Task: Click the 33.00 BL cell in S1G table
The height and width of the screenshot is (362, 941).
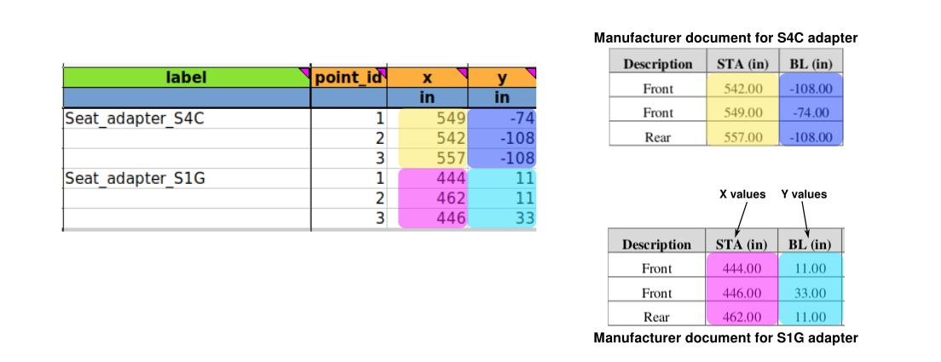Action: 810,292
